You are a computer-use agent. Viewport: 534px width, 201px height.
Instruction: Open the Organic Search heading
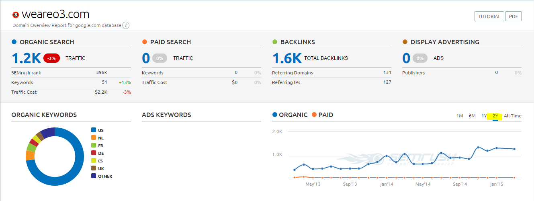pyautogui.click(x=47, y=42)
